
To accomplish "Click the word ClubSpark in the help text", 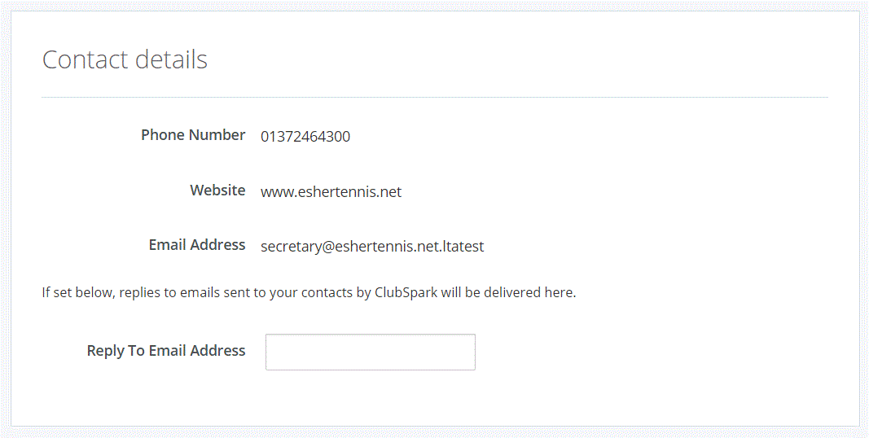I will coord(406,292).
